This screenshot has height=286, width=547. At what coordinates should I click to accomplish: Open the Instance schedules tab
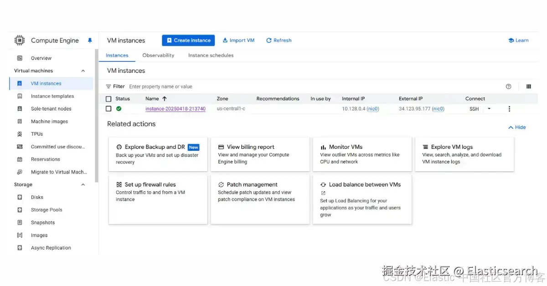pos(211,56)
